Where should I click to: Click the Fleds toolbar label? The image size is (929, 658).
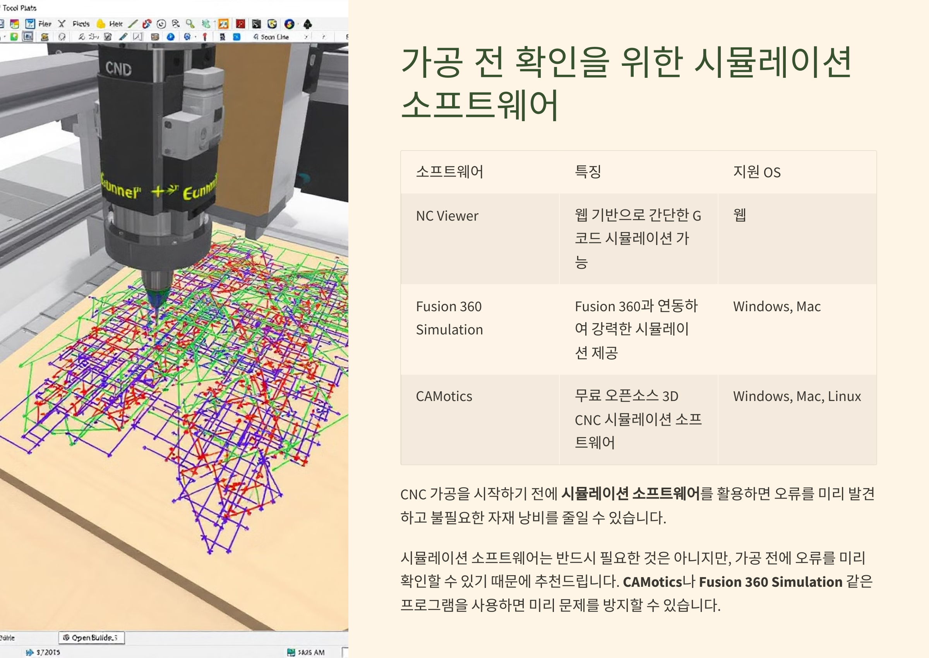click(81, 24)
